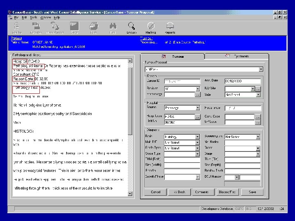Click the Save disk icon in toolbar
This screenshot has height=221, width=295.
(x=74, y=26)
